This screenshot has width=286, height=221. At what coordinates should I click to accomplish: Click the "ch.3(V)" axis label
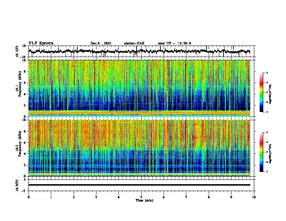17,185
